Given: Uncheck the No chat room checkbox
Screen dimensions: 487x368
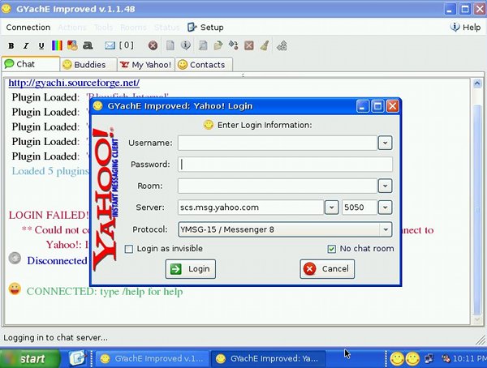Looking at the screenshot, I should 332,249.
